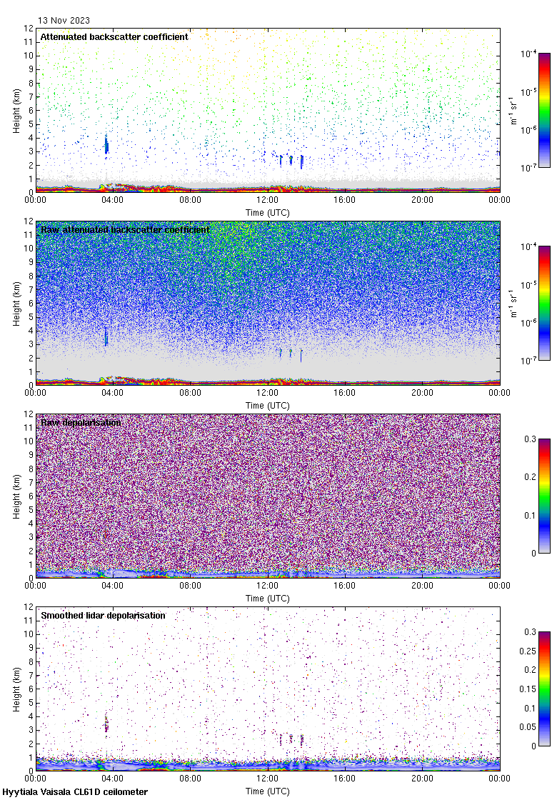This screenshot has height=800, width=557.
Task: Click the colorbar next to Raw depolarisation
Action: (x=544, y=496)
